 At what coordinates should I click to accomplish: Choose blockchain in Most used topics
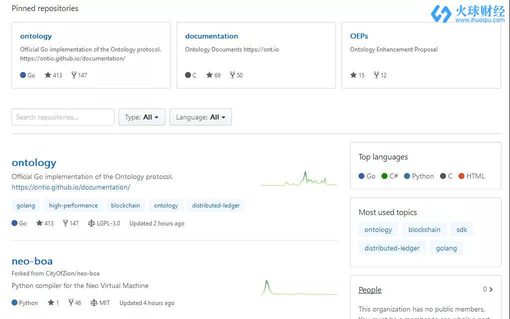click(424, 229)
